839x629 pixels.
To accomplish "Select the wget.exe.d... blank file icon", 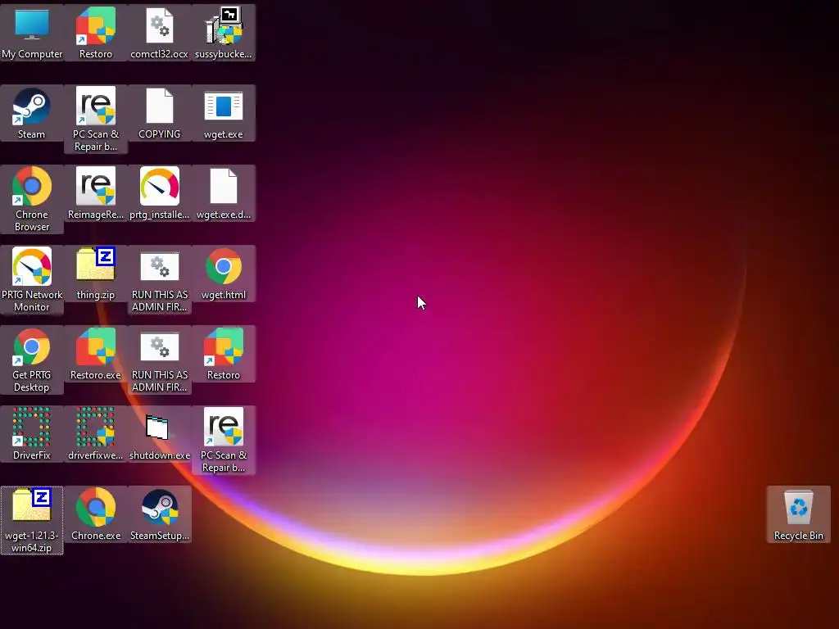I will click(223, 193).
